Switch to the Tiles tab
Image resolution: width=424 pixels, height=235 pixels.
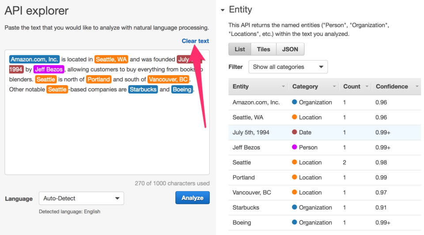click(263, 49)
